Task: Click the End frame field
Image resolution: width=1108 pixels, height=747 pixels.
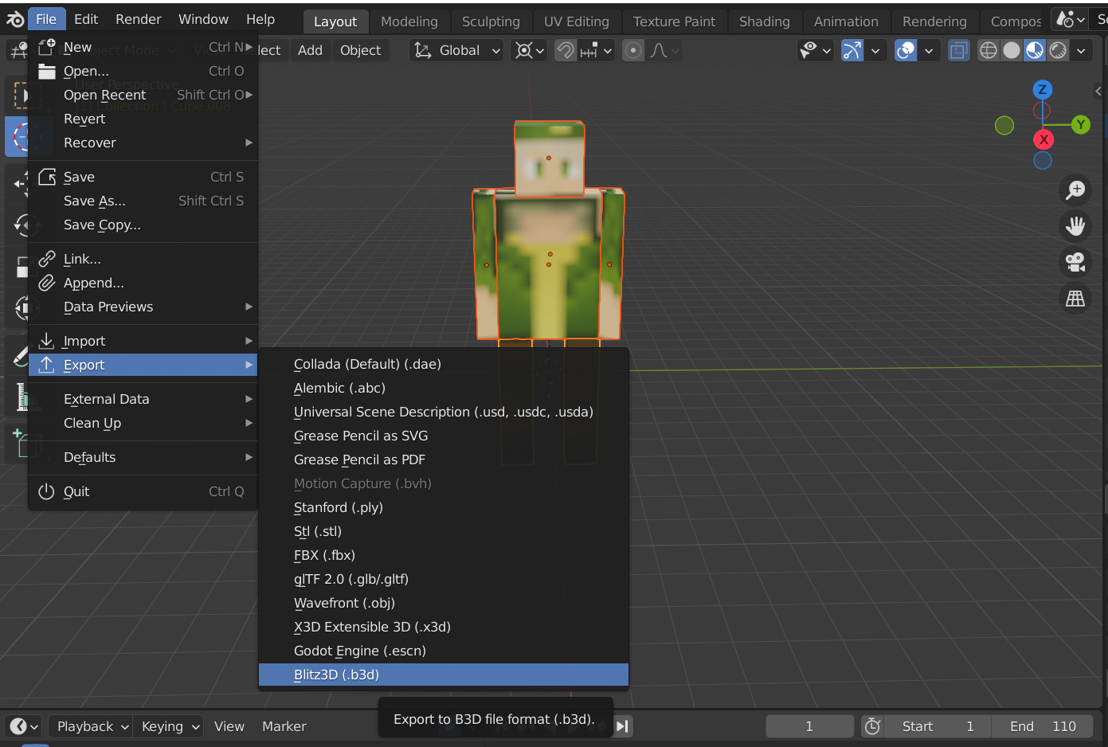Action: pos(1043,726)
